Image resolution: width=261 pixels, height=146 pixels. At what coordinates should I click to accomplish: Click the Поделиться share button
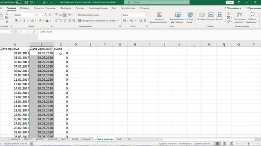pyautogui.click(x=232, y=8)
